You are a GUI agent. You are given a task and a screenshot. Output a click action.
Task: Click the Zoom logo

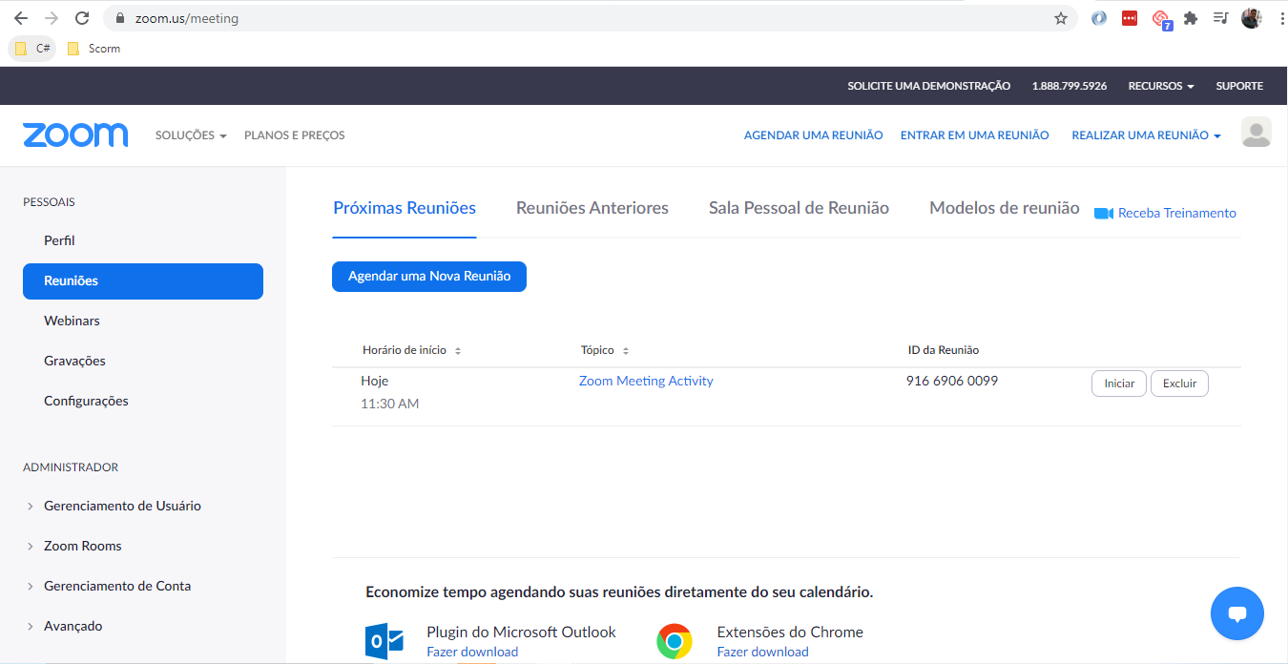[x=75, y=135]
